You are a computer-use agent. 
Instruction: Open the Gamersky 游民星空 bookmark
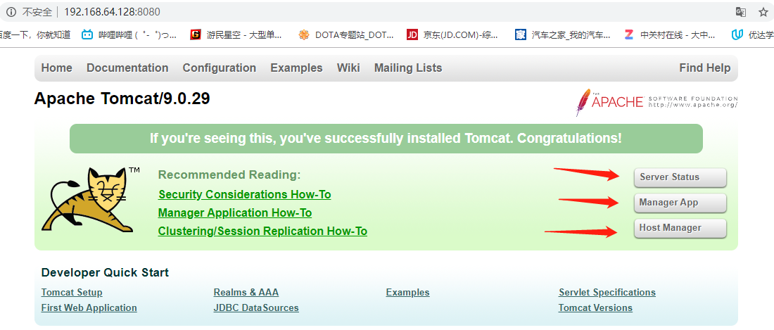pos(236,34)
